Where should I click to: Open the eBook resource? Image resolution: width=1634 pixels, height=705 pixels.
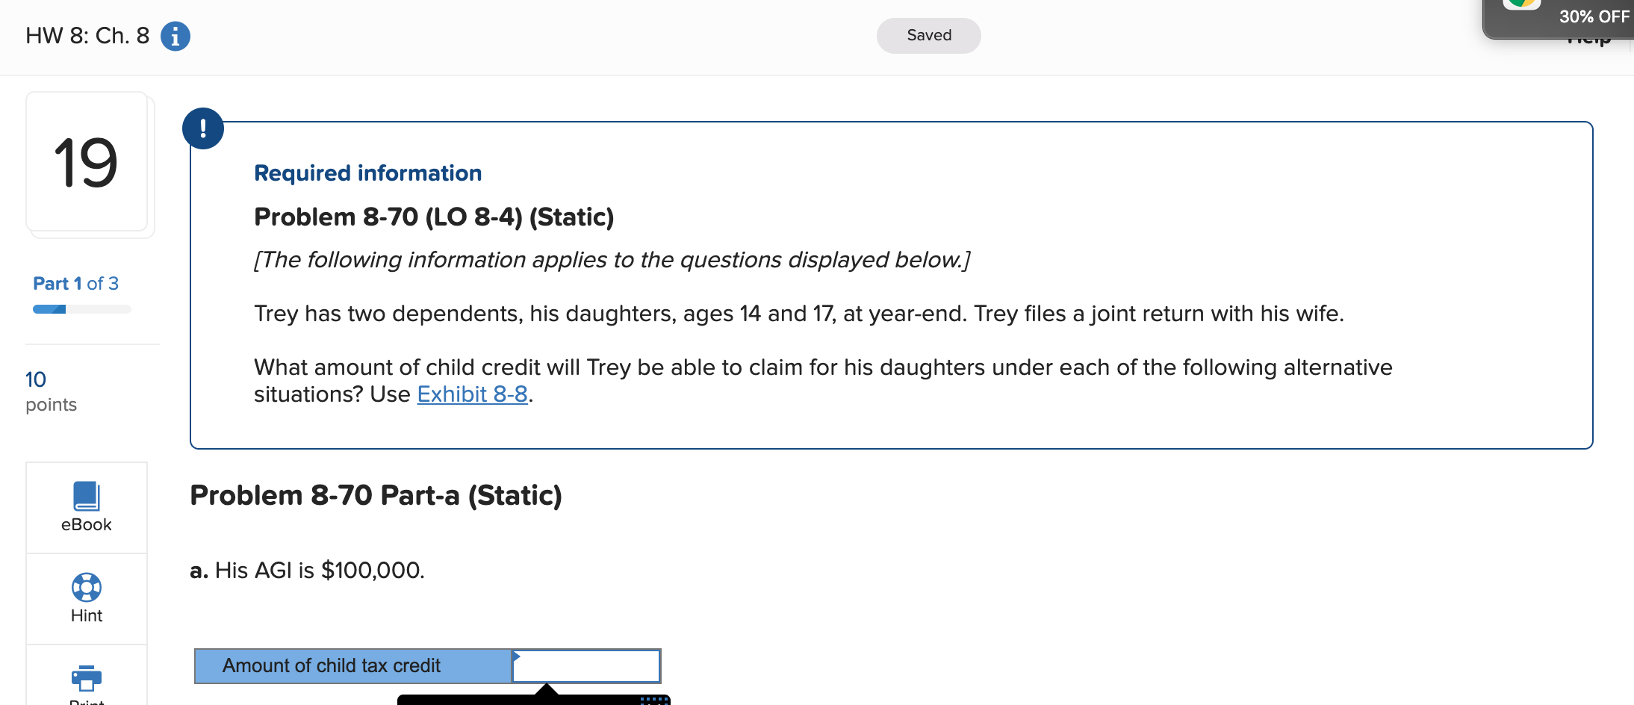pos(86,508)
